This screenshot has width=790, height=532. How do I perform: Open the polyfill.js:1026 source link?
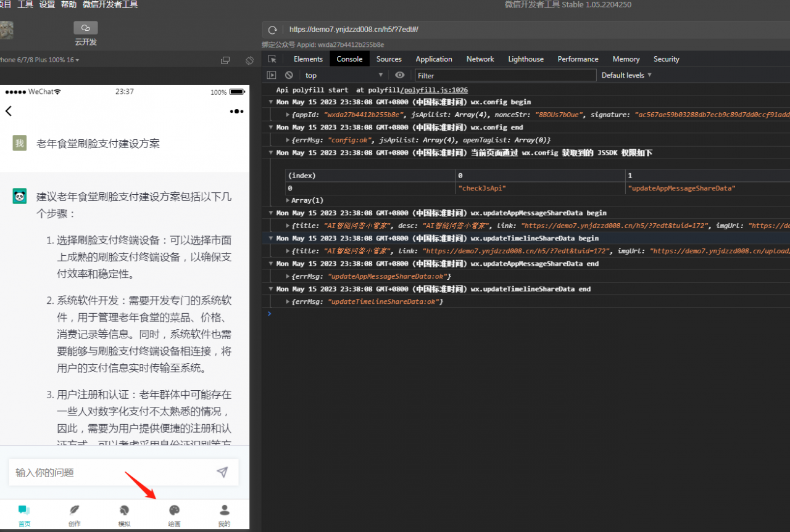pos(435,90)
